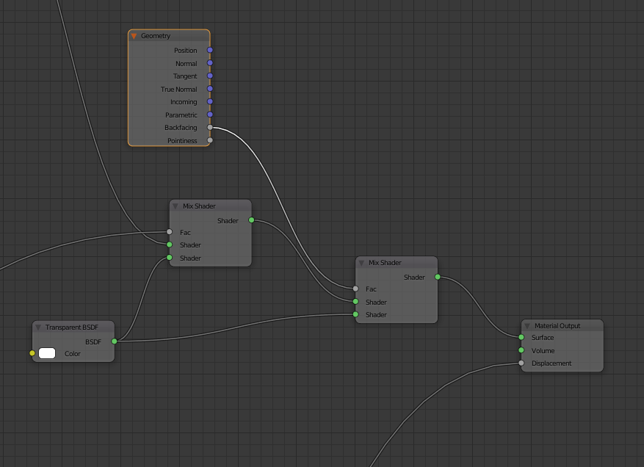Click the Displacement input socket
Viewport: 644px width, 467px height.
coord(522,363)
